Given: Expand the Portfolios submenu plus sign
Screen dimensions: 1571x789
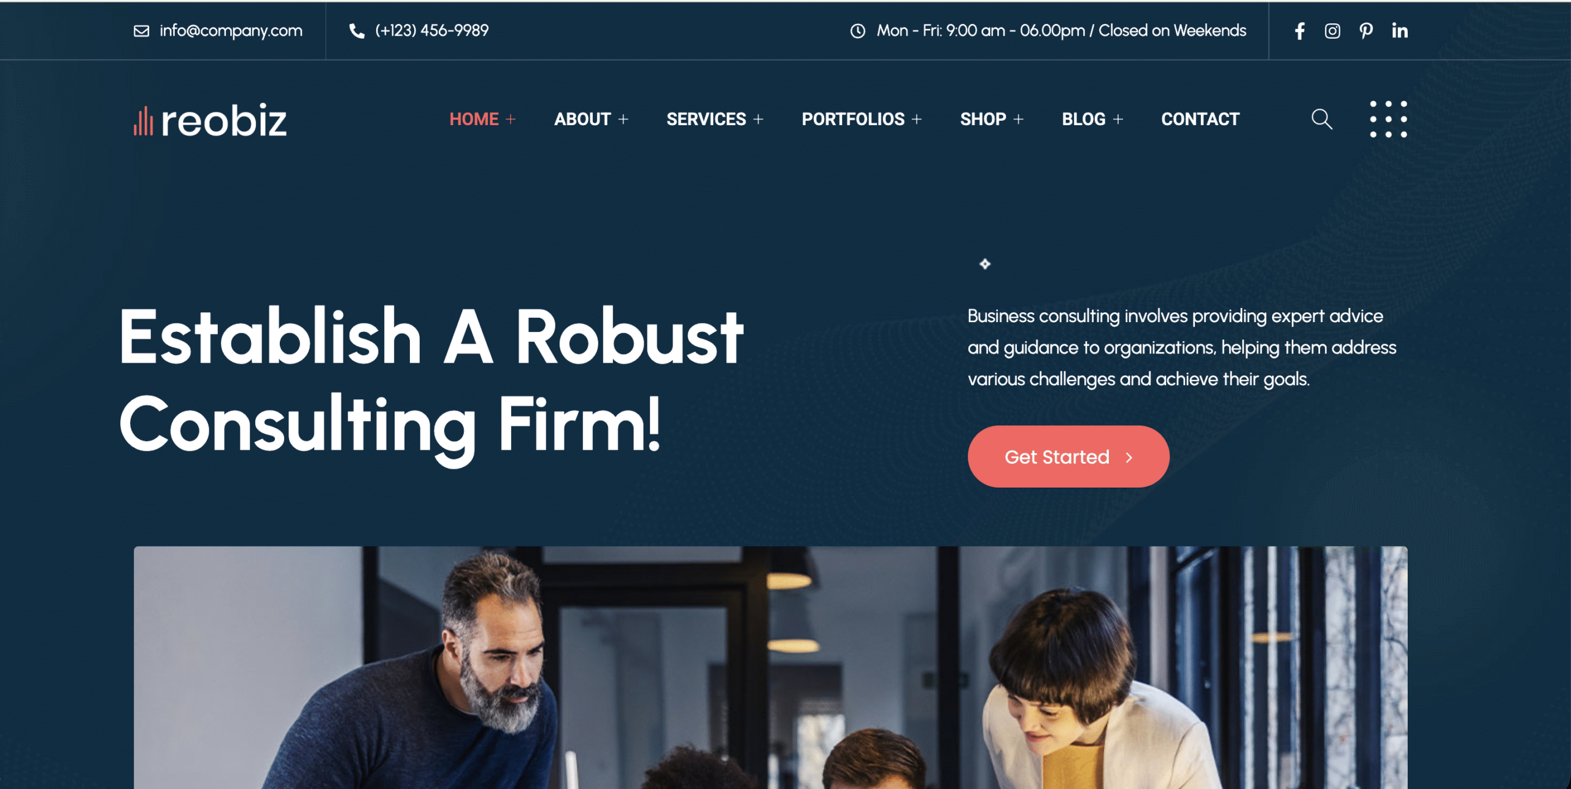Looking at the screenshot, I should [x=917, y=119].
